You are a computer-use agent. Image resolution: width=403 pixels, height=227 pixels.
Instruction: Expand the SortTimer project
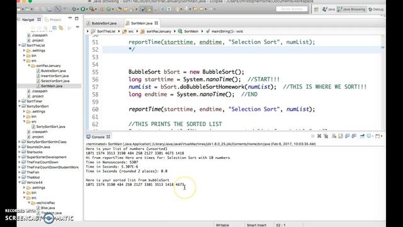pos(20,101)
